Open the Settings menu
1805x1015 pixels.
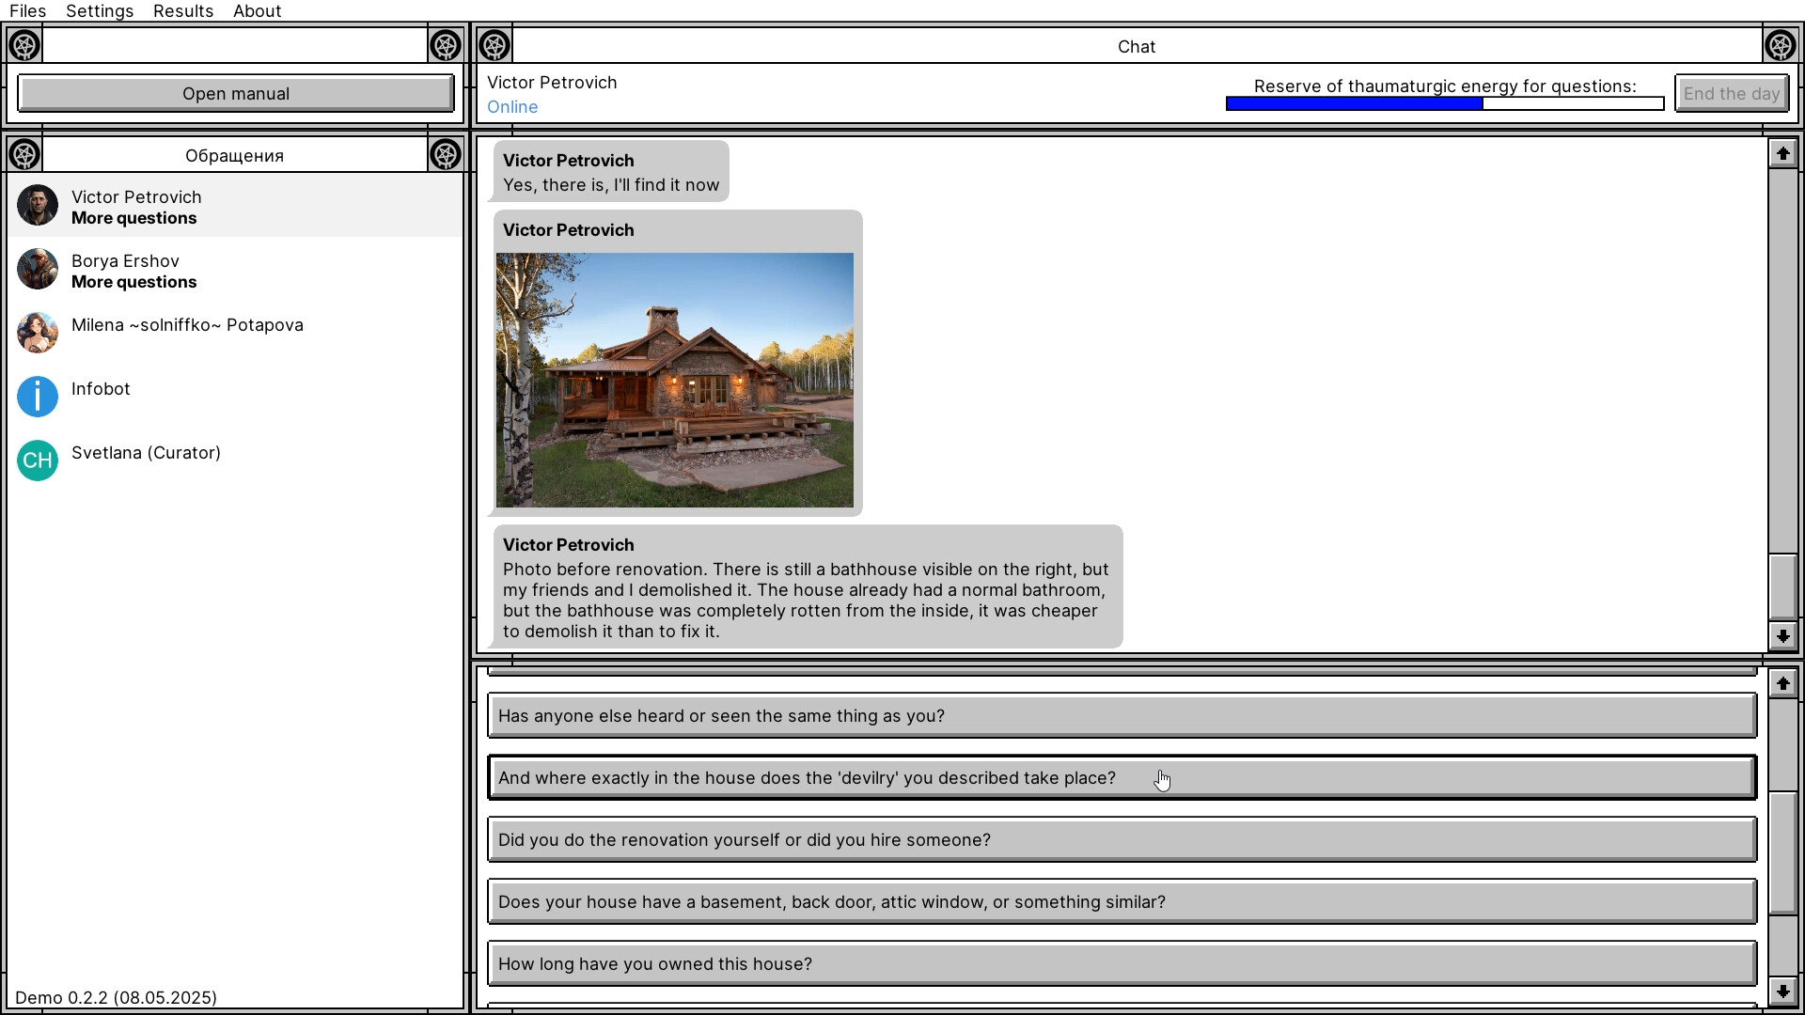pos(99,10)
